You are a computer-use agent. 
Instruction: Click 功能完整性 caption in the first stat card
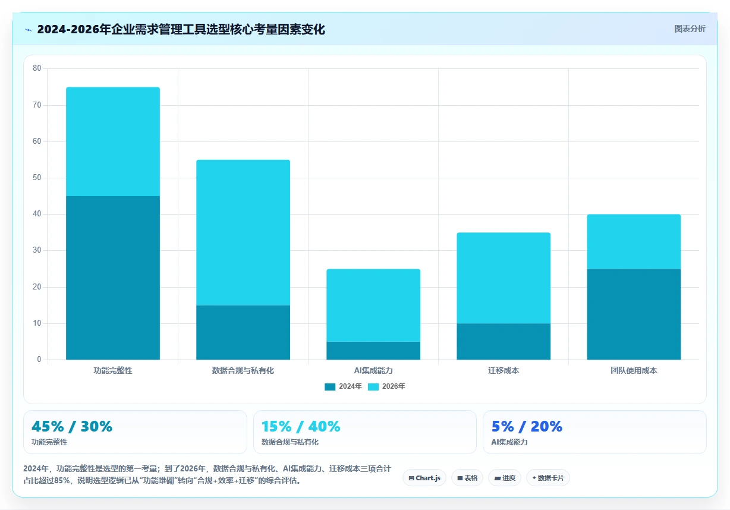pos(49,442)
